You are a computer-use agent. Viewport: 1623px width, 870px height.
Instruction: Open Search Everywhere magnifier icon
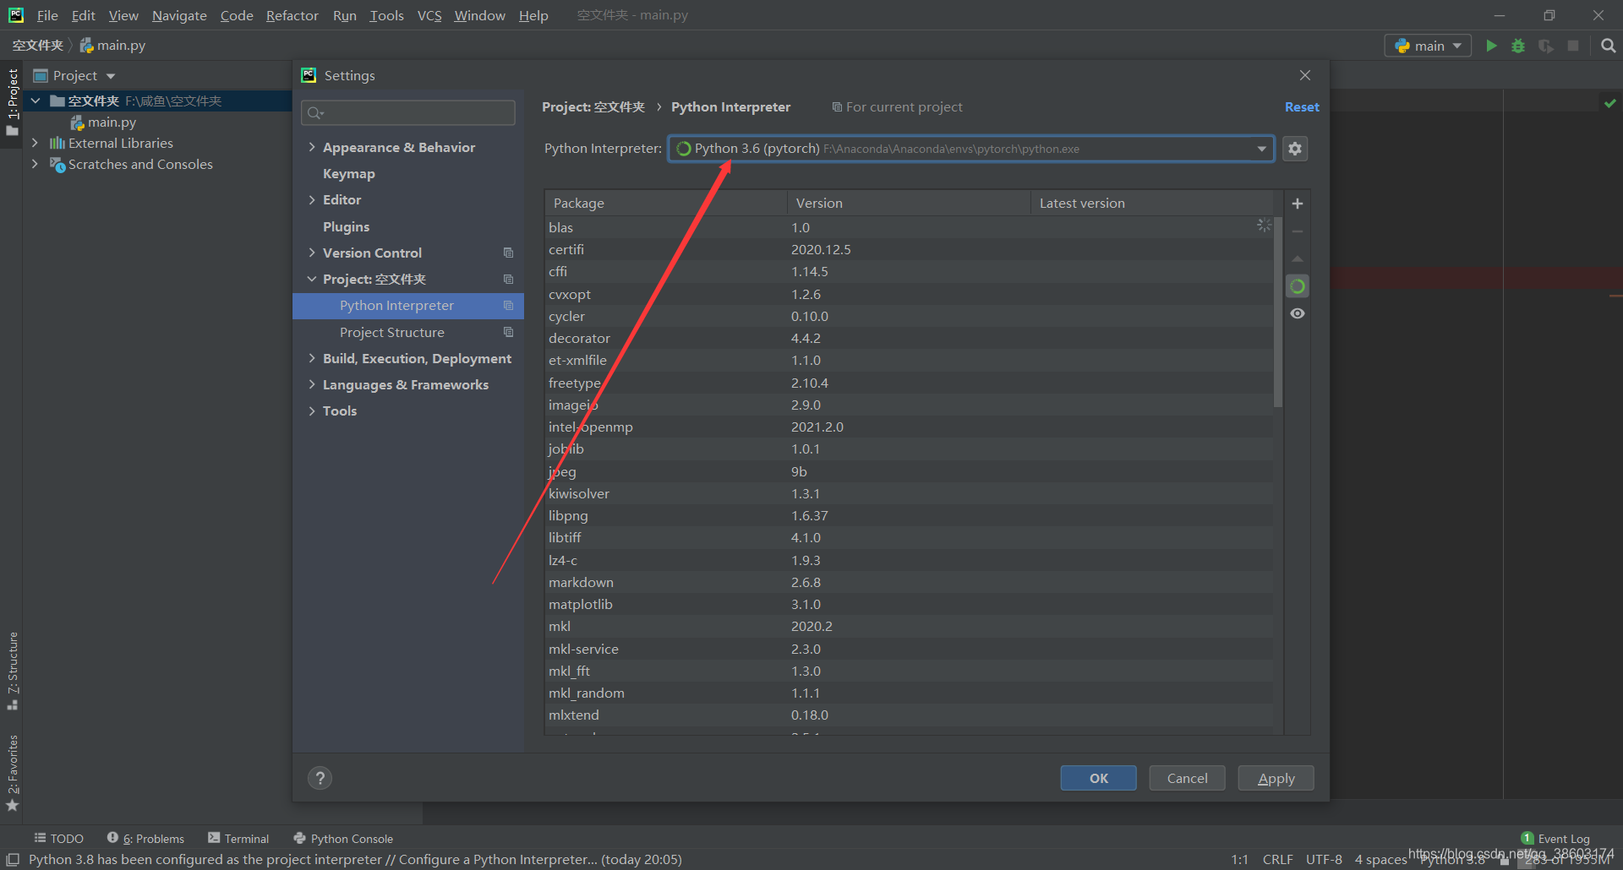coord(1608,46)
